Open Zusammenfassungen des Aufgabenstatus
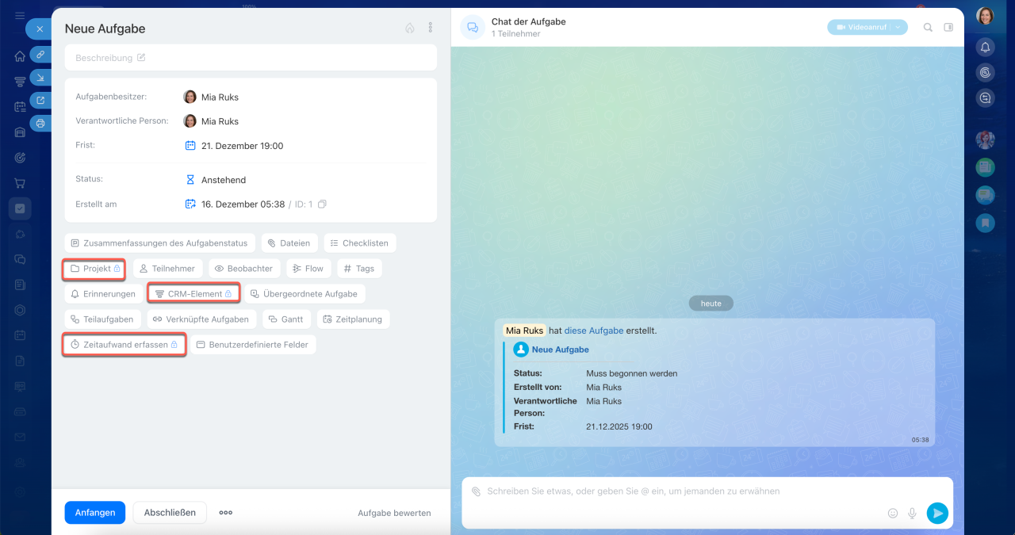The height and width of the screenshot is (535, 1015). [x=159, y=243]
